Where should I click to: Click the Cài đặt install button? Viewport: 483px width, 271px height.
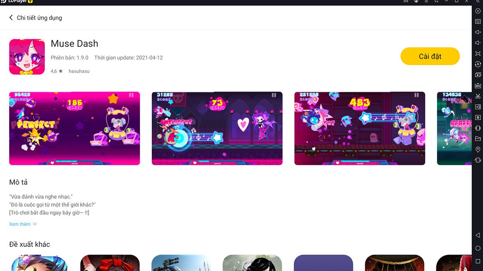pyautogui.click(x=430, y=56)
